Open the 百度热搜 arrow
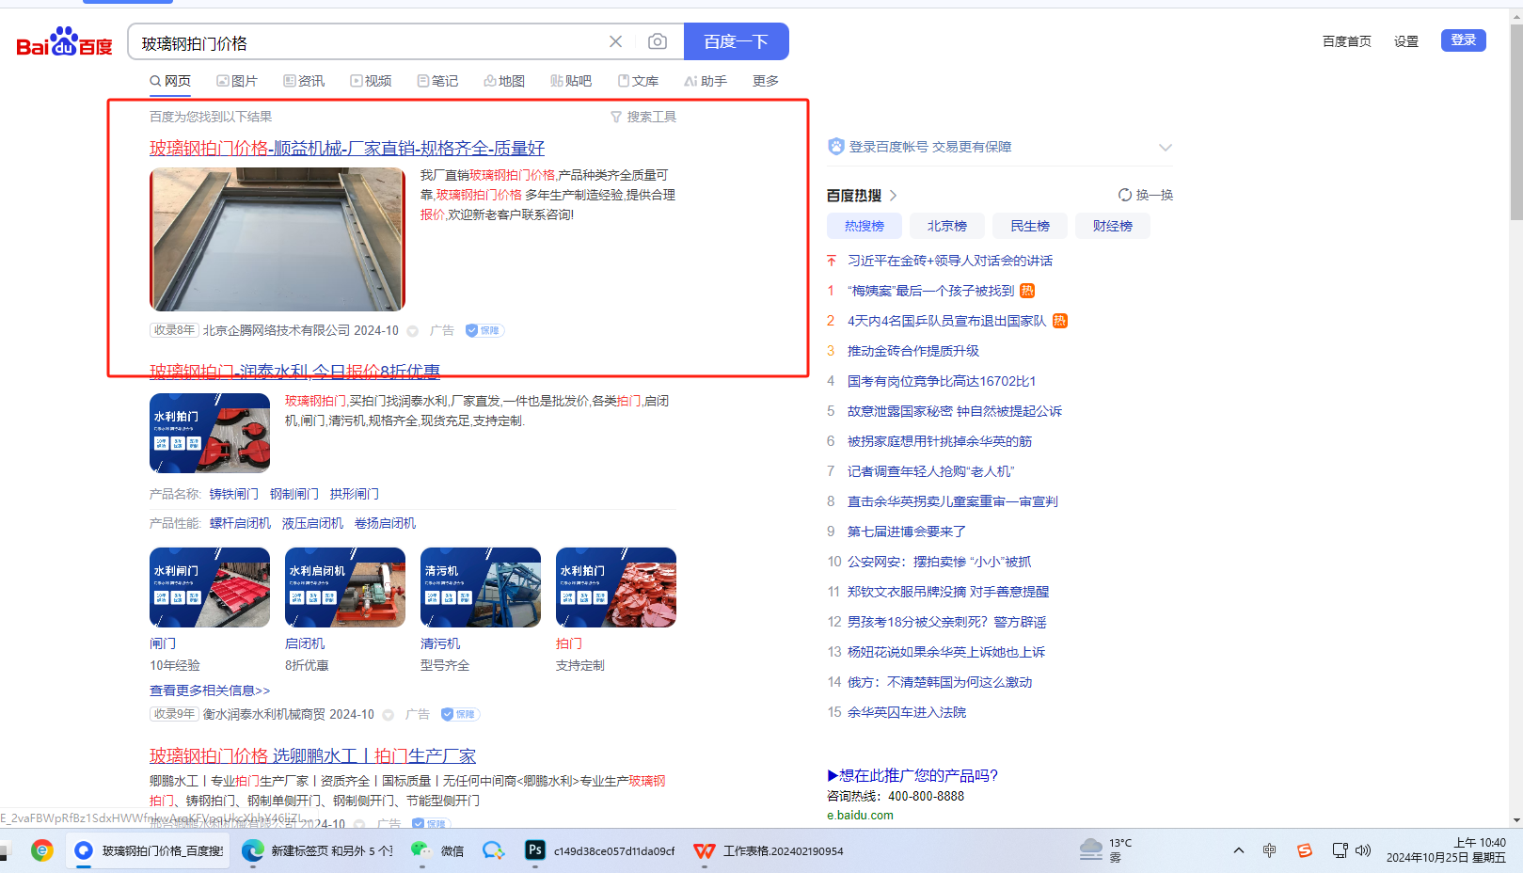This screenshot has height=873, width=1523. (893, 196)
